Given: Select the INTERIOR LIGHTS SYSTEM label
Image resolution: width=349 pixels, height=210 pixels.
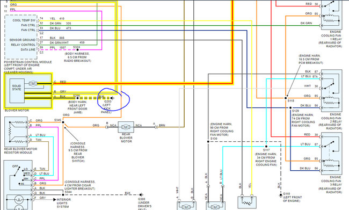Looking at the screenshot, I should 64,203.
